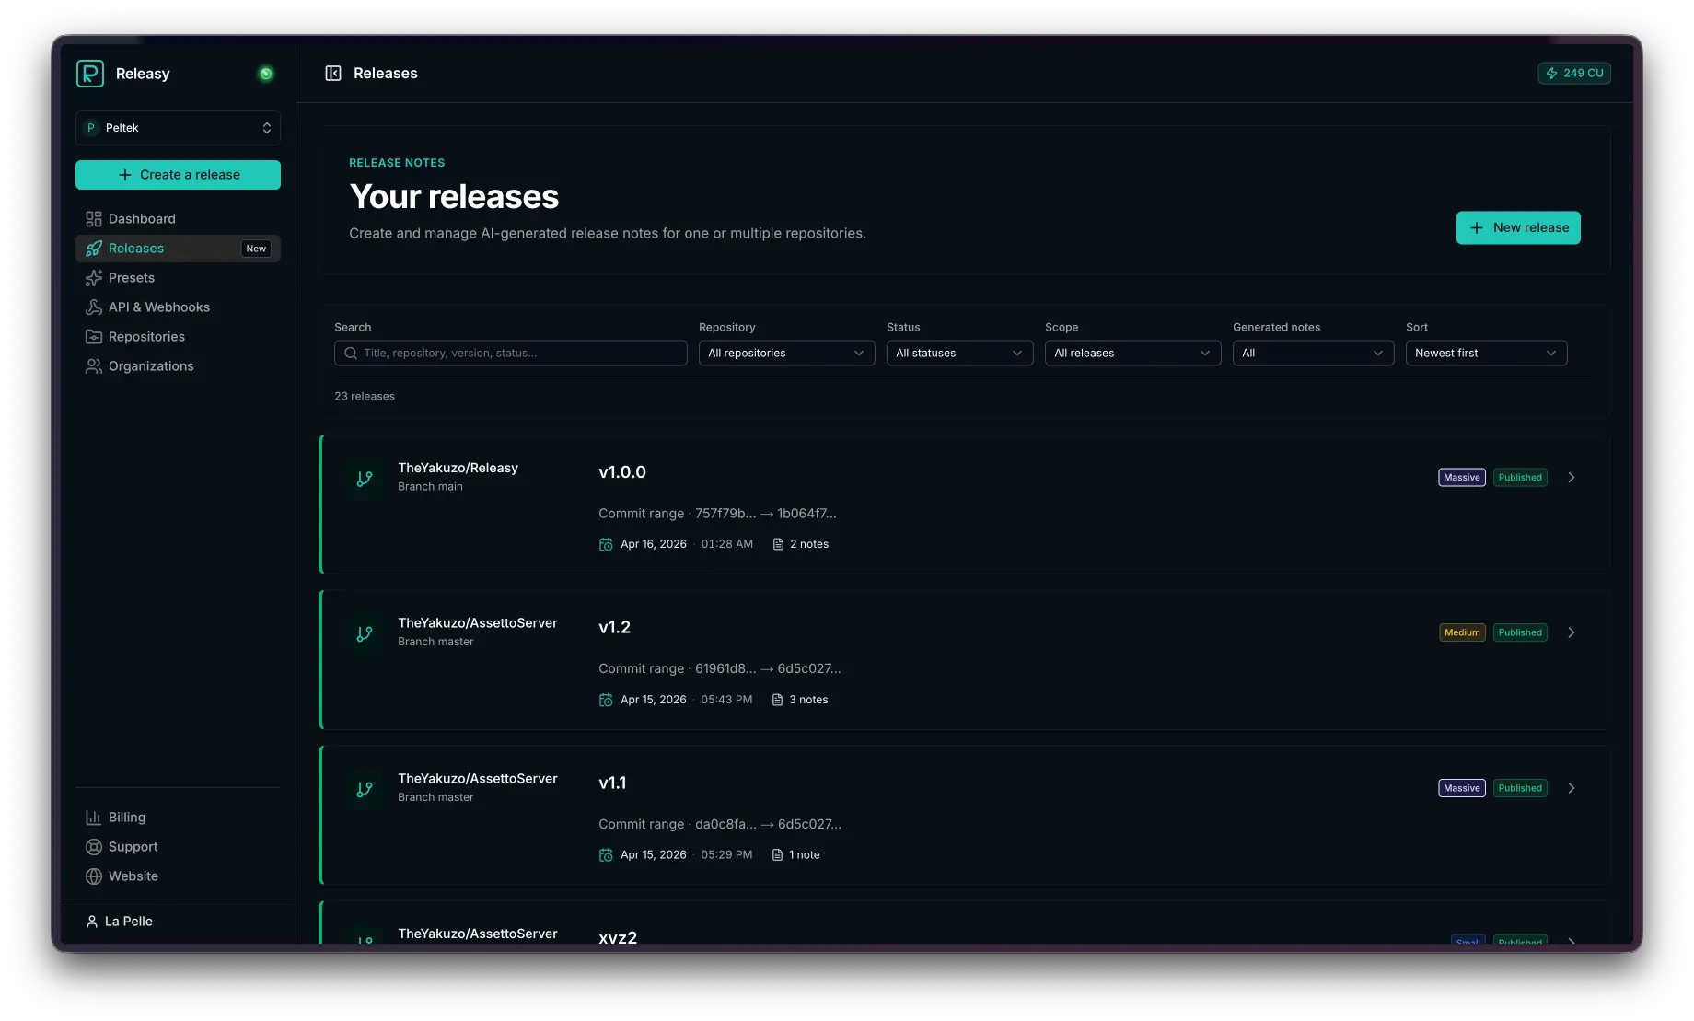This screenshot has width=1694, height=1021.
Task: Click the Repositories folder icon
Action: pos(94,337)
